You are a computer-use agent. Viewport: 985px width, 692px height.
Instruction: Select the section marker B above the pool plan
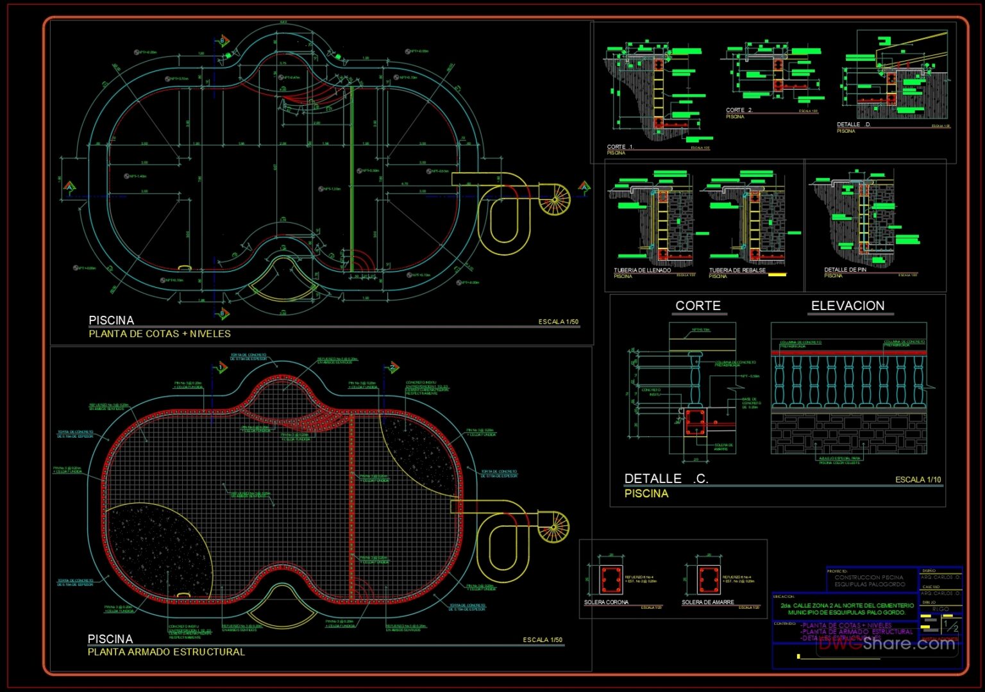tap(223, 40)
